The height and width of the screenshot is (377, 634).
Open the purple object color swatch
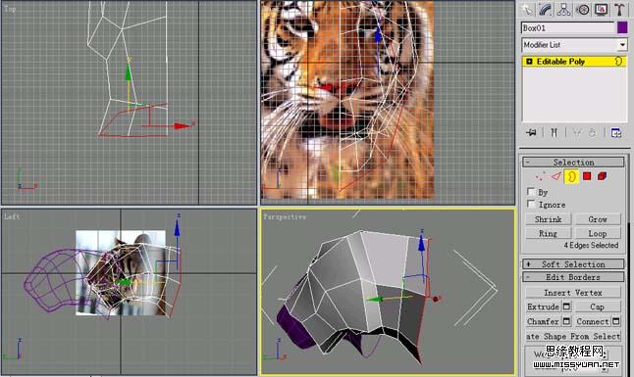click(x=622, y=27)
